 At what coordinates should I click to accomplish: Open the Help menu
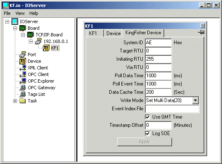coord(34,13)
